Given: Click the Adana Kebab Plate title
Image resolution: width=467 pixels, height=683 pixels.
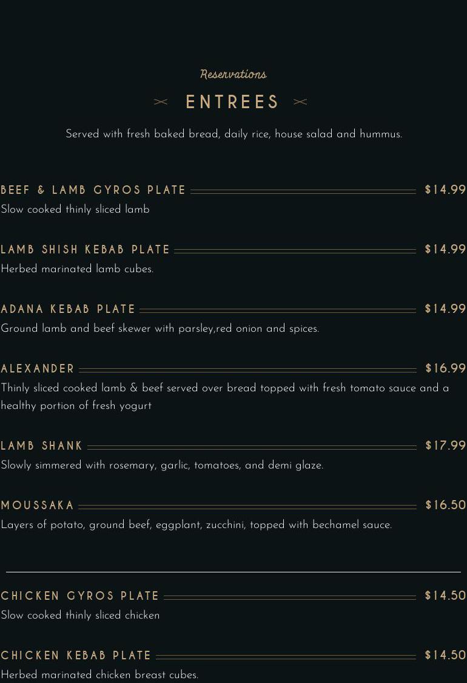Looking at the screenshot, I should [x=69, y=309].
